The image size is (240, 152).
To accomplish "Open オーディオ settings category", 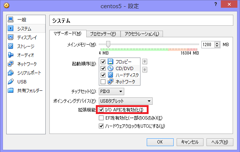I will click(x=26, y=55).
